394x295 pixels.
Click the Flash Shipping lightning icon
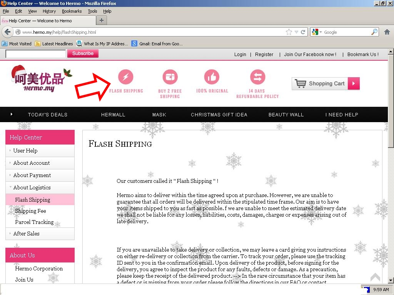tap(125, 77)
